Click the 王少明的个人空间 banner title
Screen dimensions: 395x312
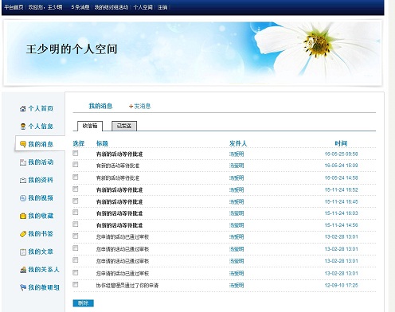click(72, 49)
